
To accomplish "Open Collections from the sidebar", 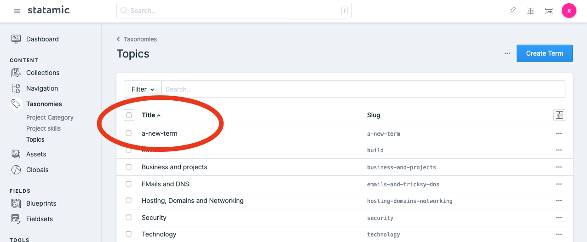I will pyautogui.click(x=43, y=73).
